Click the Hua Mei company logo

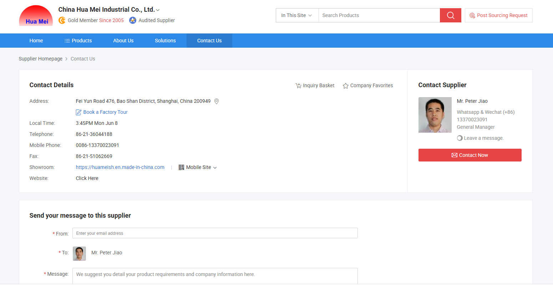pos(36,16)
